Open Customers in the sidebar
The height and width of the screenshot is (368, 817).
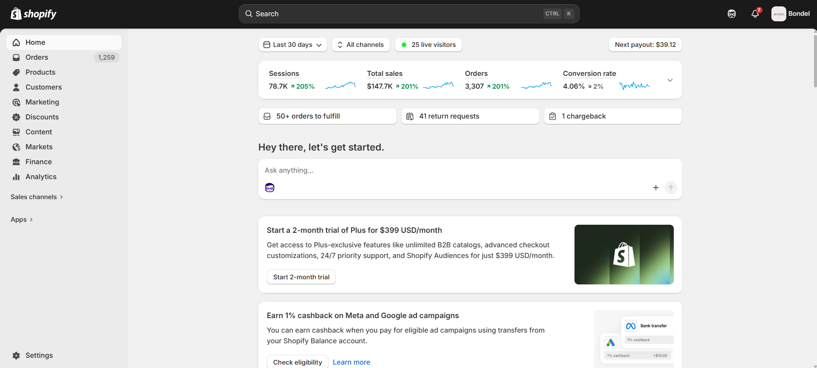pyautogui.click(x=64, y=87)
